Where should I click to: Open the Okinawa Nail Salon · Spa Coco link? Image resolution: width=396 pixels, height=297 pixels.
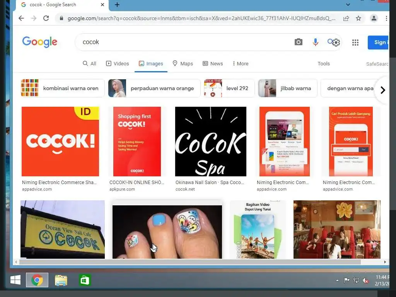(210, 183)
